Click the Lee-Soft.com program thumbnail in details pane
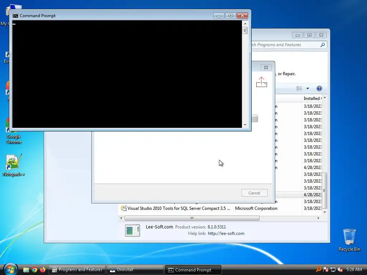Screen dimensions: 367x275 click(133, 230)
